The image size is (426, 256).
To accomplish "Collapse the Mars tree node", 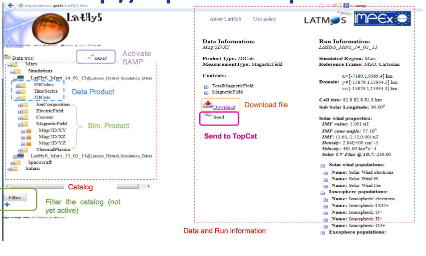I will click(x=10, y=65).
